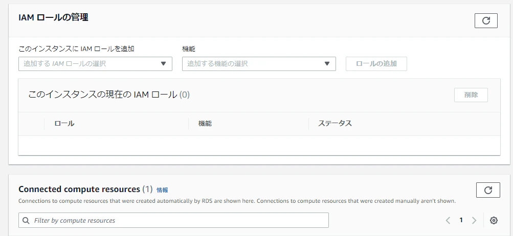Click the このインスタンスに IAM ロールを追加 label
513x236 pixels.
(77, 49)
